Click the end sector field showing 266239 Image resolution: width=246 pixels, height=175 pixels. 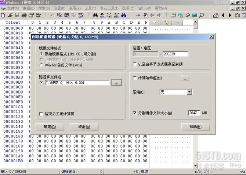click(175, 54)
